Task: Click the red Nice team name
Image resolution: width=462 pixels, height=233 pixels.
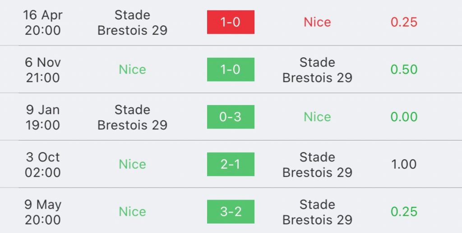Action: (317, 22)
